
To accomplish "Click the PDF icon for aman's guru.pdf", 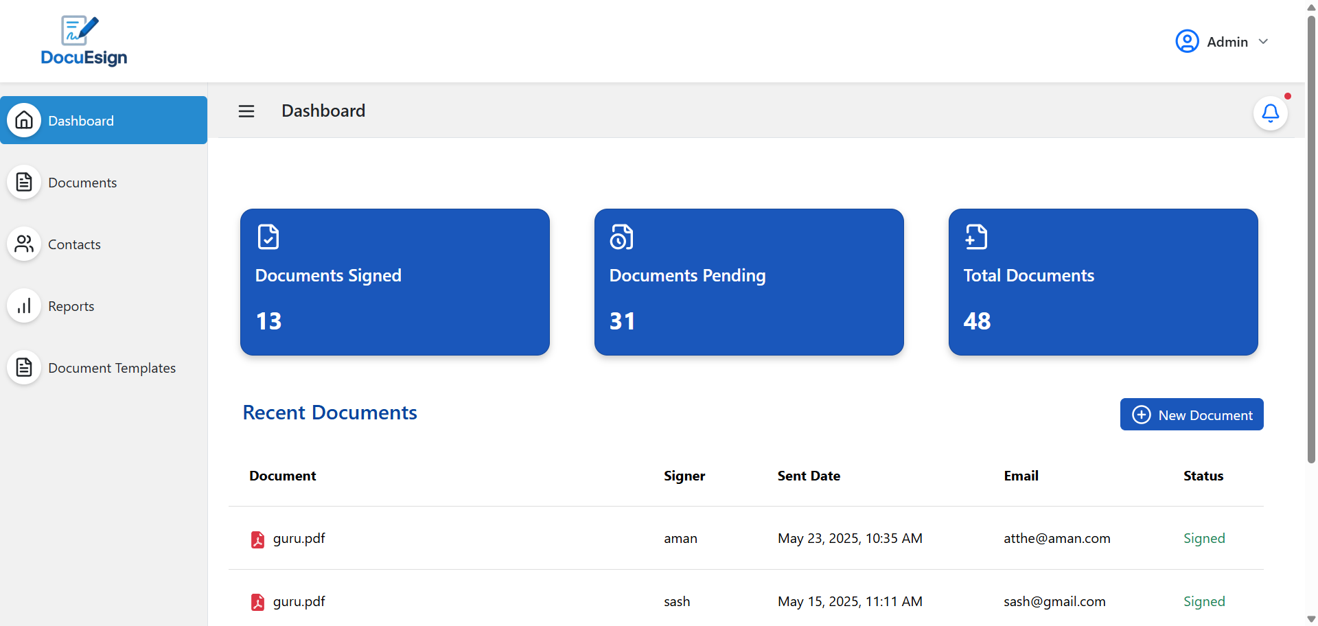I will pyautogui.click(x=257, y=540).
